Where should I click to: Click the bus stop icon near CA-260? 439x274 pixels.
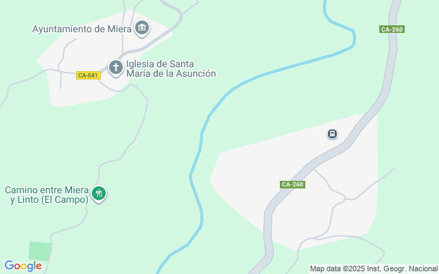click(332, 134)
